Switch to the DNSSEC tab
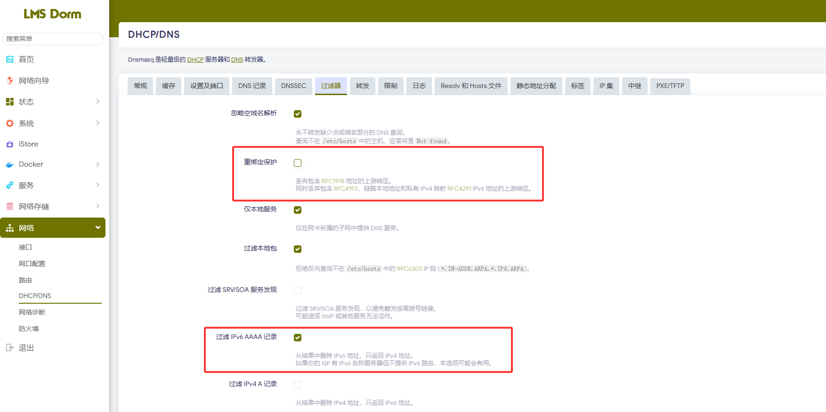The width and height of the screenshot is (826, 412). point(293,86)
